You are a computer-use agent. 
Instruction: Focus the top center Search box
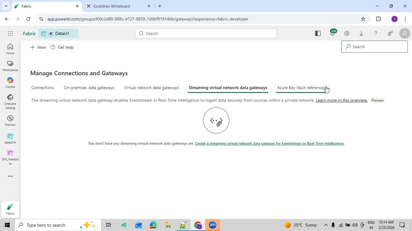tap(206, 33)
